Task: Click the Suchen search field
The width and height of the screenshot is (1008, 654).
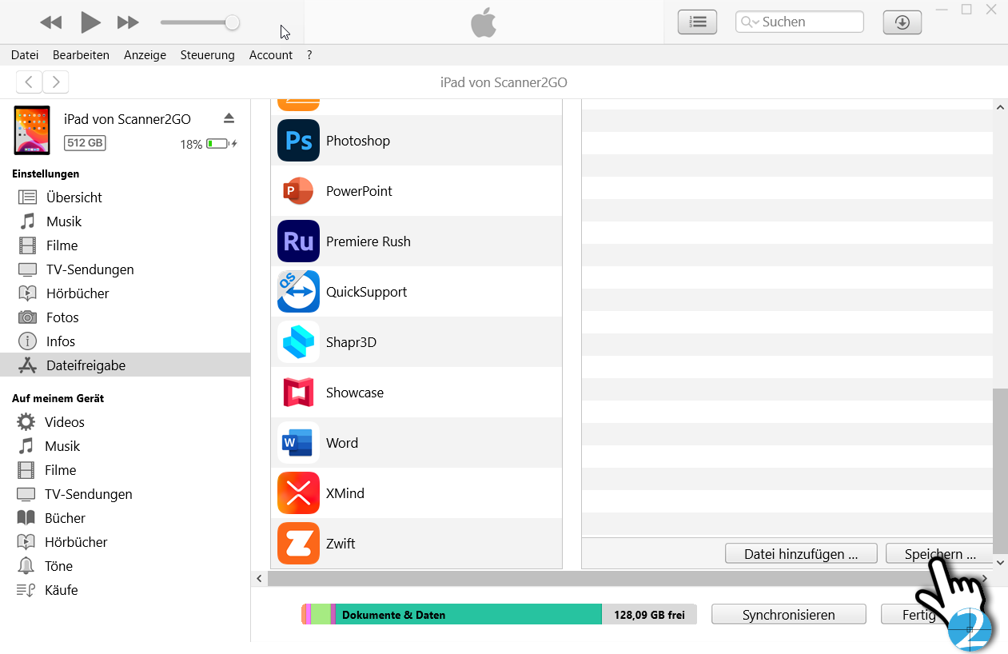Action: click(799, 22)
